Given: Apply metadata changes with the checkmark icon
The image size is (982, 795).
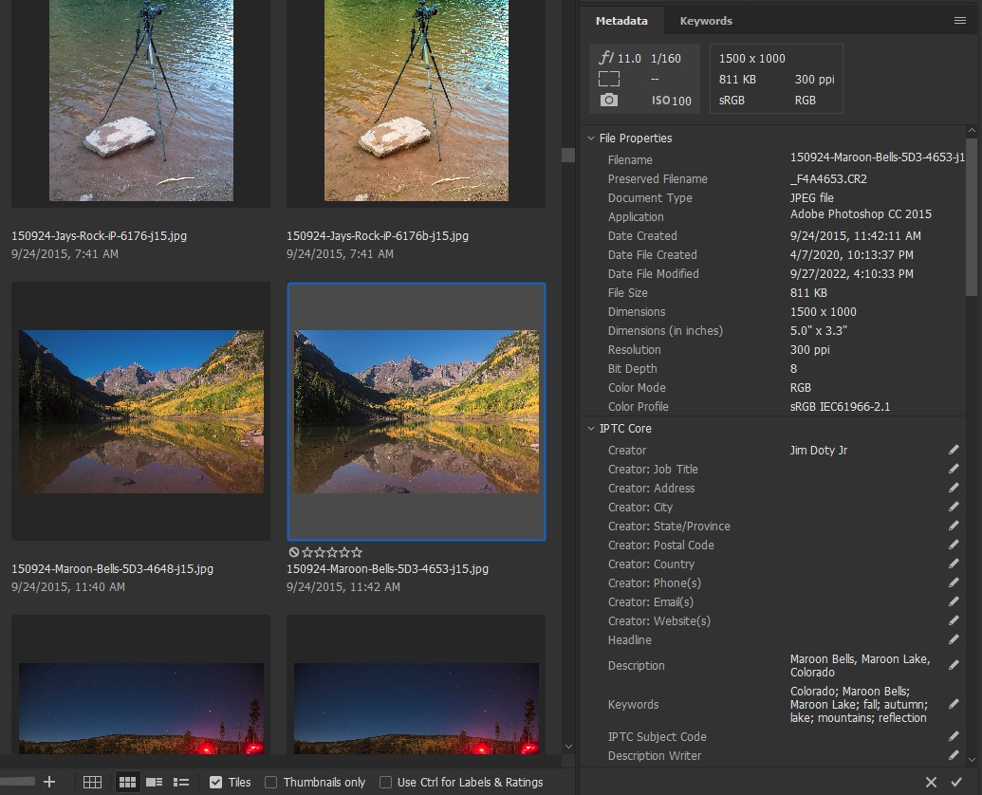Looking at the screenshot, I should click(955, 782).
